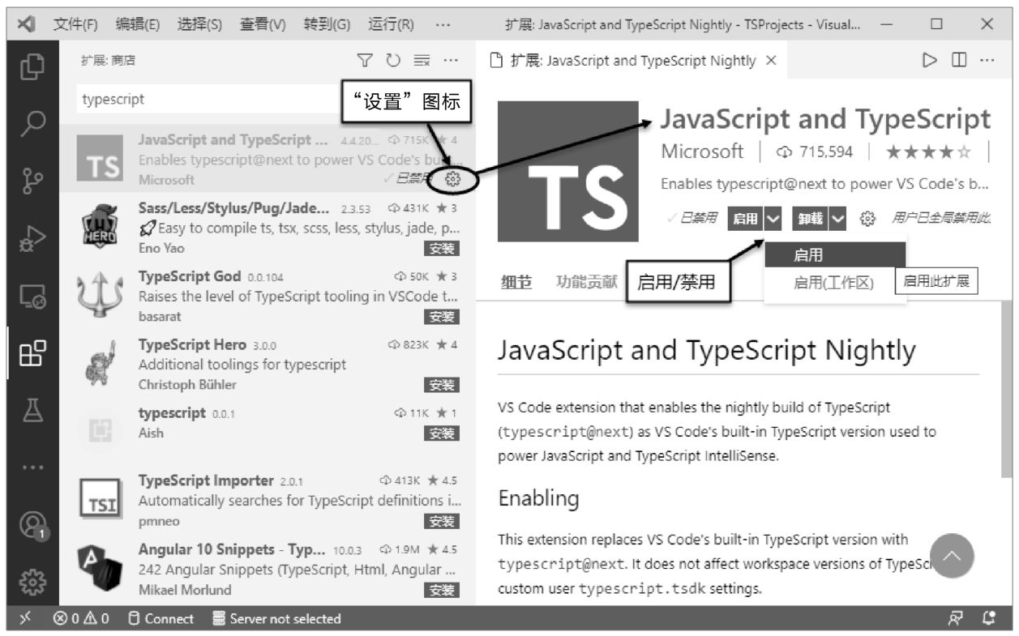
Task: Select the Extensions icon in activity bar
Action: click(x=32, y=354)
